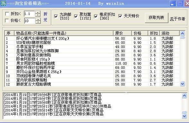Select row 双线超卷弹力睫毛夹
This screenshot has width=189, height=123.
coord(92,76)
